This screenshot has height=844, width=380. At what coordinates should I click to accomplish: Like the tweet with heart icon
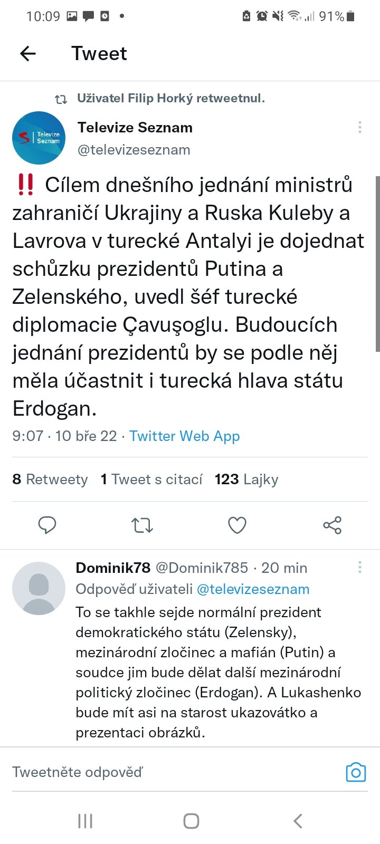[237, 525]
